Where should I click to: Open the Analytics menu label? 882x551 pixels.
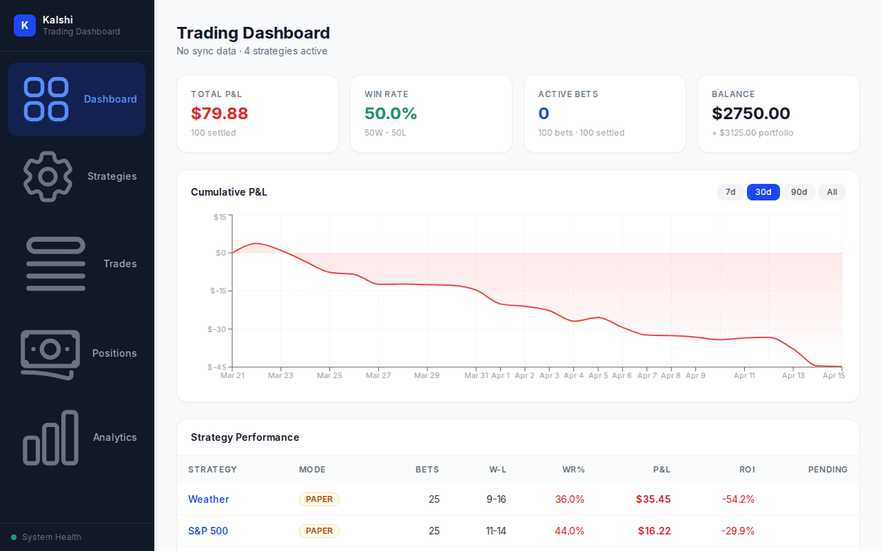[115, 437]
